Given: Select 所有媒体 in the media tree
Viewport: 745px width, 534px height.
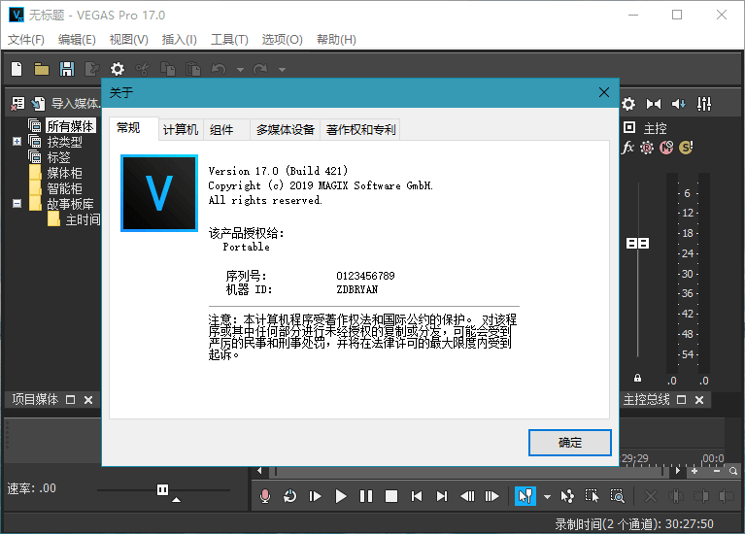Looking at the screenshot, I should coord(71,126).
